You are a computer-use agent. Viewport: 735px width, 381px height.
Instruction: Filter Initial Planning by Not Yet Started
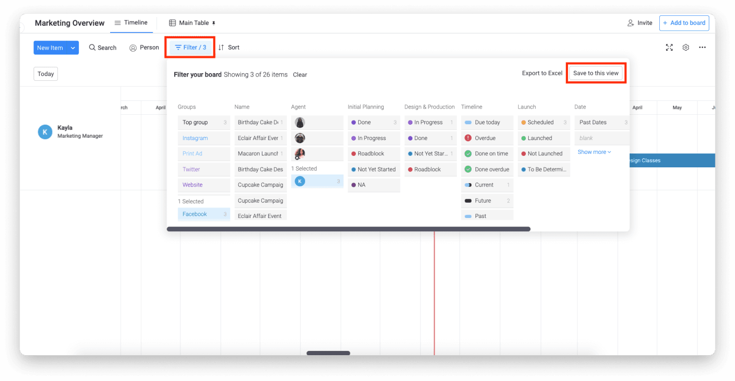click(373, 169)
